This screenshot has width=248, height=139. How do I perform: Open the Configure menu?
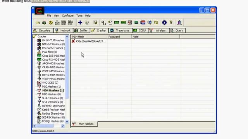click(68, 15)
